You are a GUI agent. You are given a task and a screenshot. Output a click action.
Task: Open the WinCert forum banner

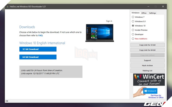coord(149,80)
